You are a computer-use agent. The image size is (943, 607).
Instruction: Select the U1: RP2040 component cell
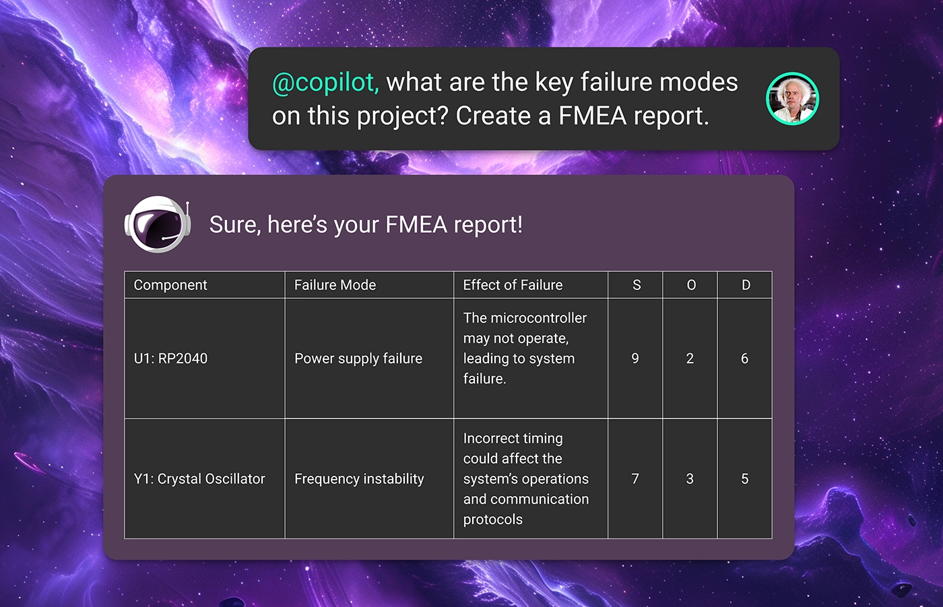pyautogui.click(x=170, y=359)
